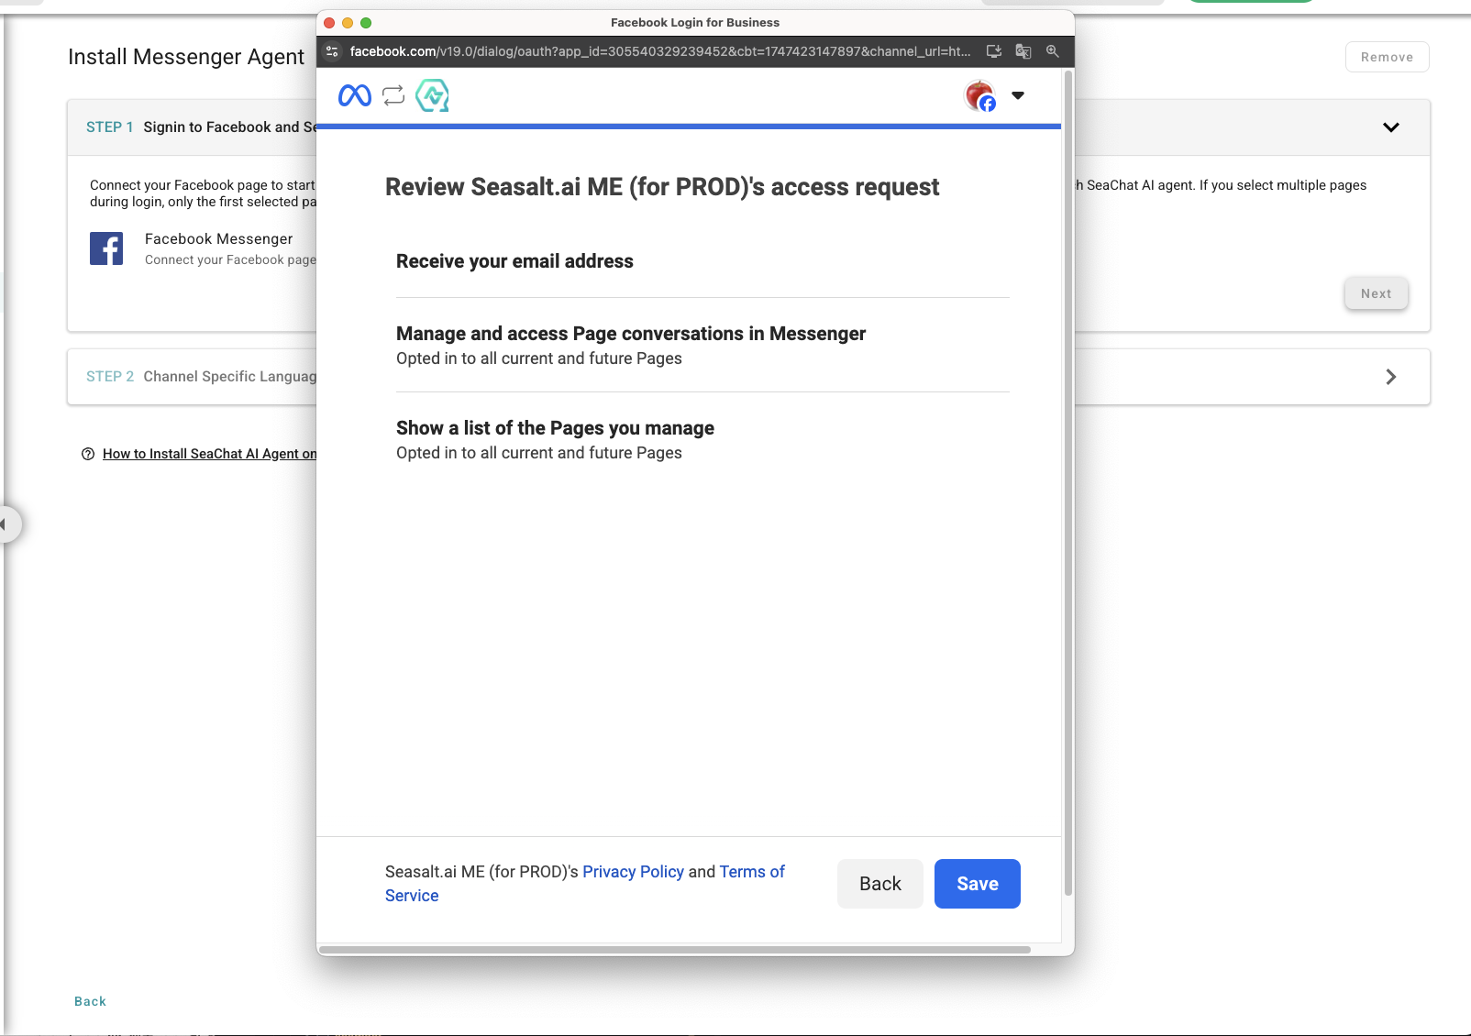Click the Meta logo icon in popup
The width and height of the screenshot is (1471, 1036).
tap(355, 95)
